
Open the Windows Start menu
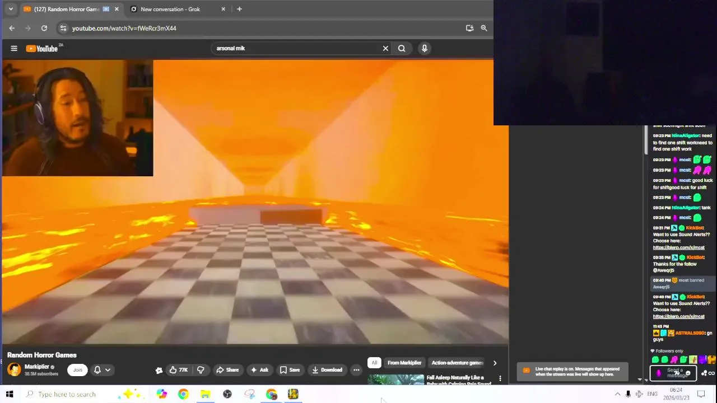coord(10,394)
